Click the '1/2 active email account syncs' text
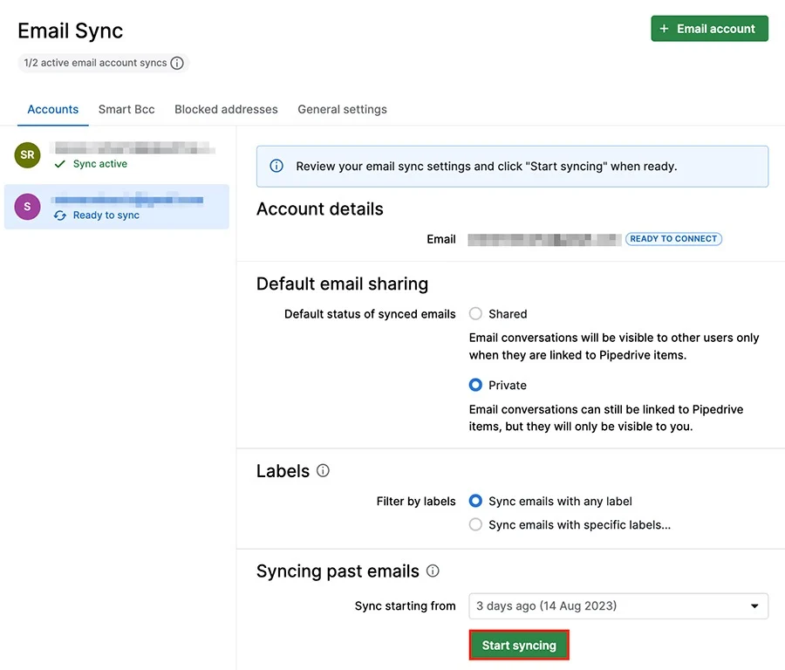 pos(95,63)
